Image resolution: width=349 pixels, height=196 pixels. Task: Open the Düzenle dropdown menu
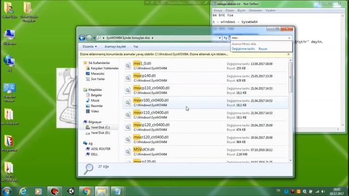coord(89,47)
